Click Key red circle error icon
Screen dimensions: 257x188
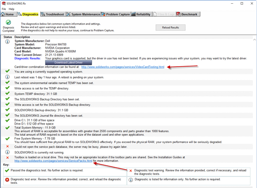coord(7,180)
